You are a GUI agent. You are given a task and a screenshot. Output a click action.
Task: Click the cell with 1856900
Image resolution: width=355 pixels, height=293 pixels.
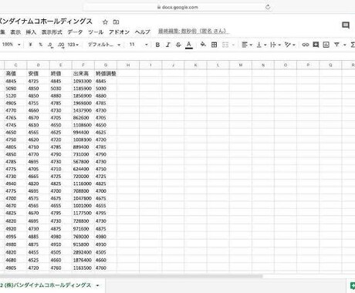click(x=83, y=96)
